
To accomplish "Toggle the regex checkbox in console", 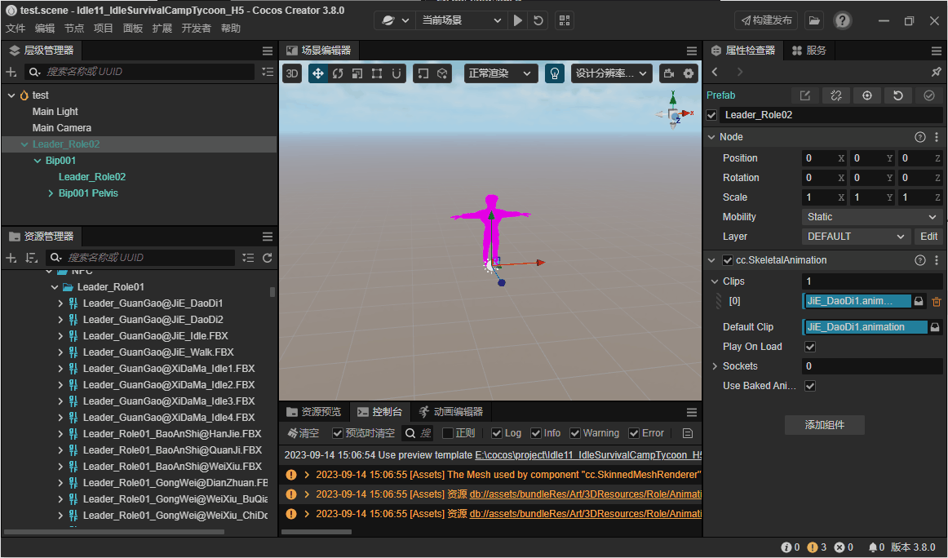I will coord(448,433).
